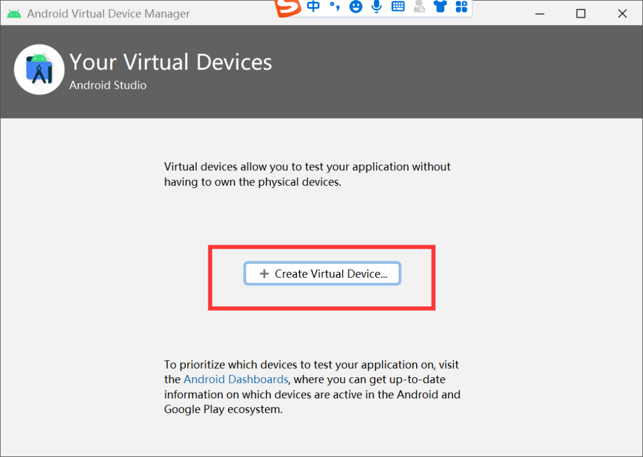
Task: Open the emoji smiley face panel
Action: pyautogui.click(x=355, y=7)
